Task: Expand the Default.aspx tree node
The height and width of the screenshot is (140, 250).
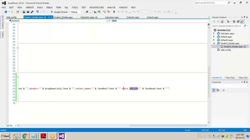Action: (214, 37)
